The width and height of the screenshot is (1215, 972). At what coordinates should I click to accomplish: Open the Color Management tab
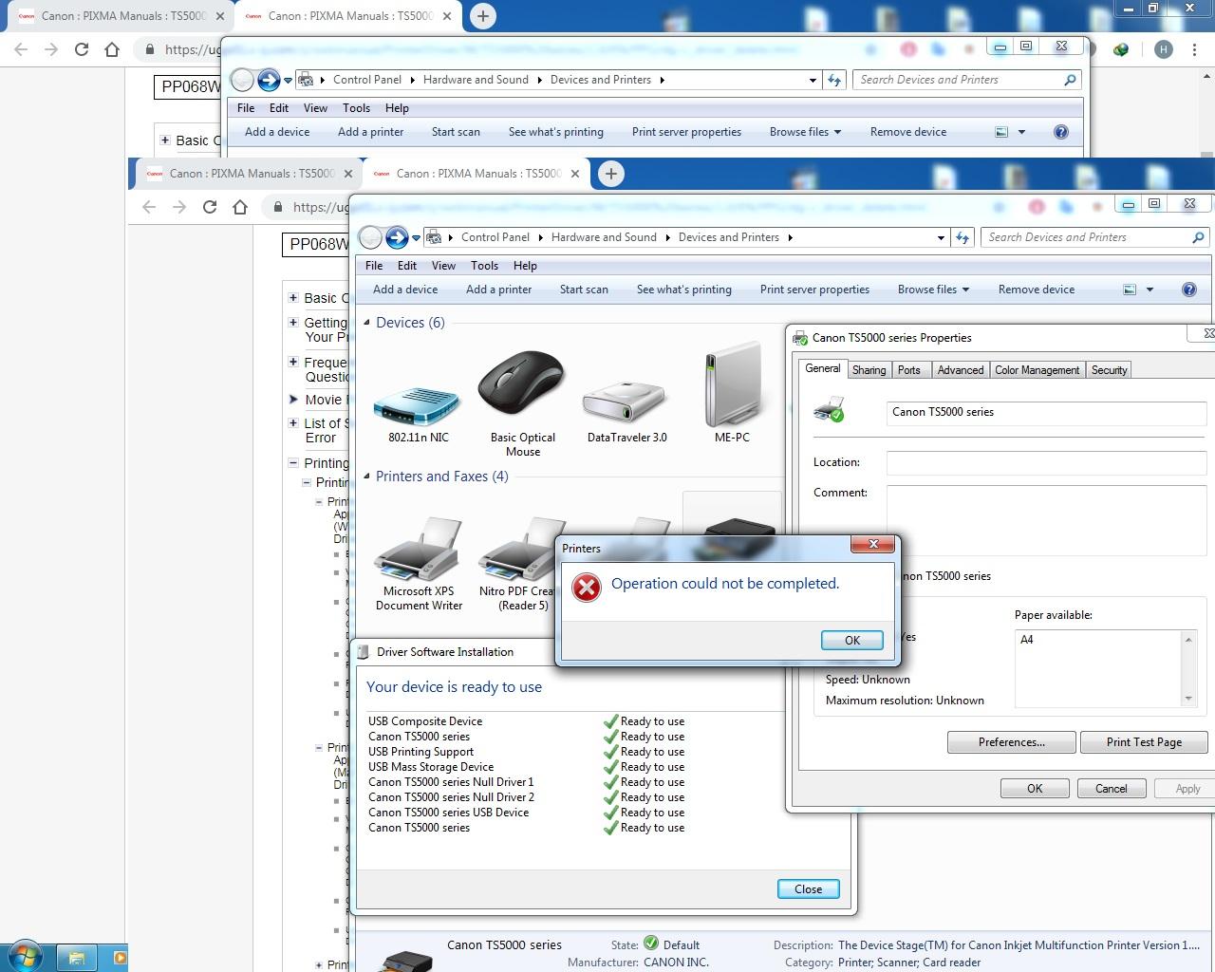pos(1037,370)
